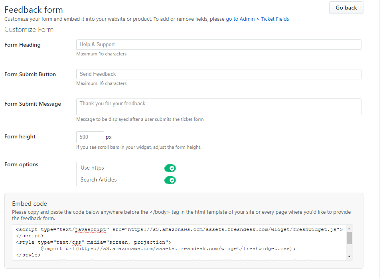Turn off the Search Articles toggle
Image resolution: width=385 pixels, height=278 pixels.
[170, 180]
